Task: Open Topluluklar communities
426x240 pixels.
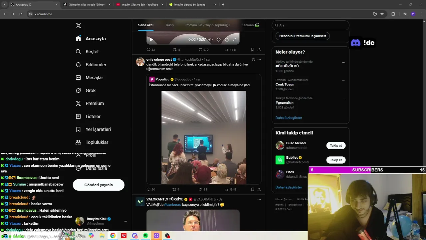Action: 92,142
